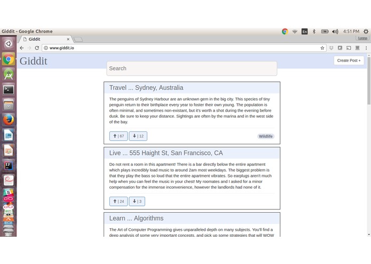This screenshot has height=264, width=371.
Task: Open the En keyboard language indicator
Action: tap(304, 31)
